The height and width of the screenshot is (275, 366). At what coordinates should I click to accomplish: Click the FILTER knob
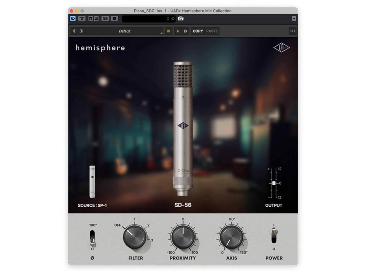tap(135, 237)
